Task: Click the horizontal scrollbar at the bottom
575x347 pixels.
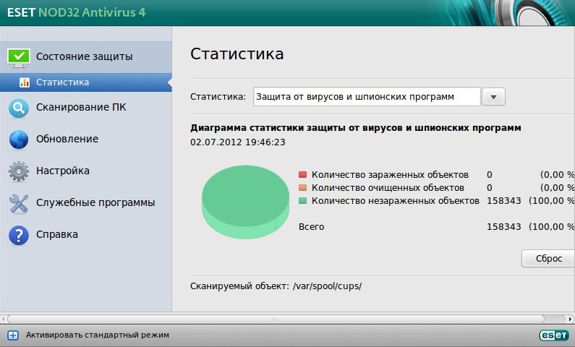Action: coord(287,318)
